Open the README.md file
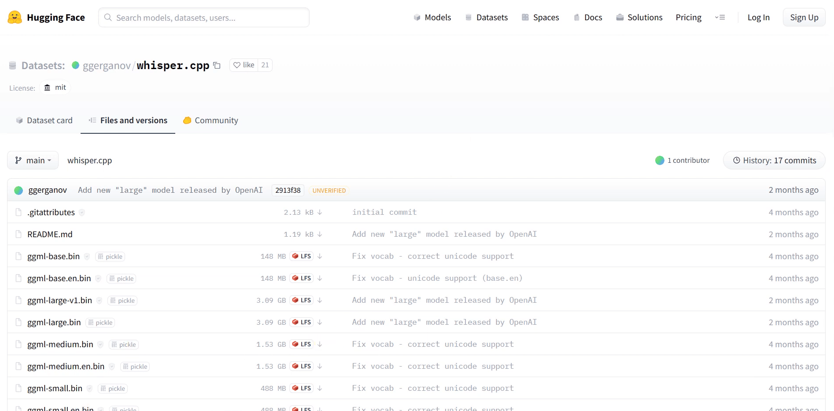 50,234
